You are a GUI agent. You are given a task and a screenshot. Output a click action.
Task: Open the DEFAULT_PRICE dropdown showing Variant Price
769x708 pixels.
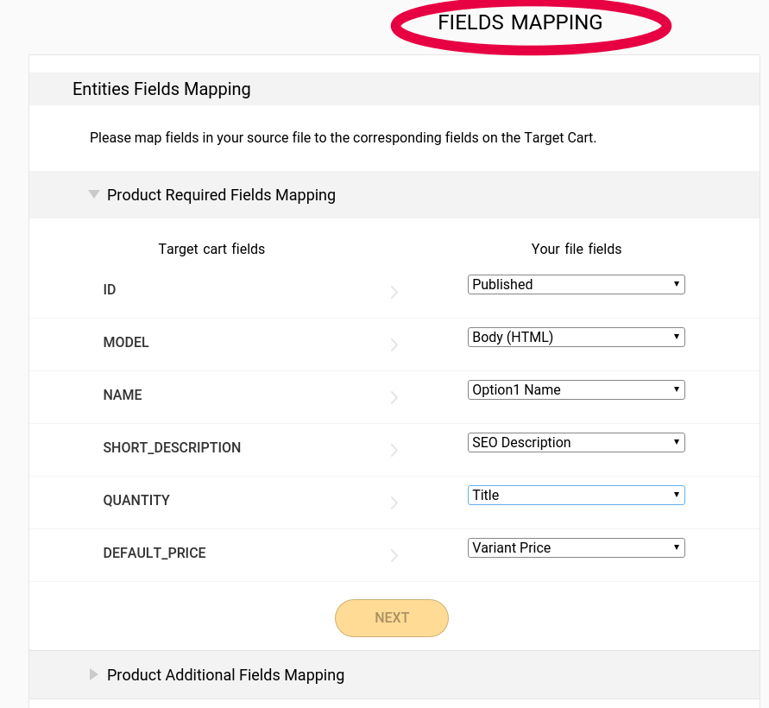click(577, 548)
